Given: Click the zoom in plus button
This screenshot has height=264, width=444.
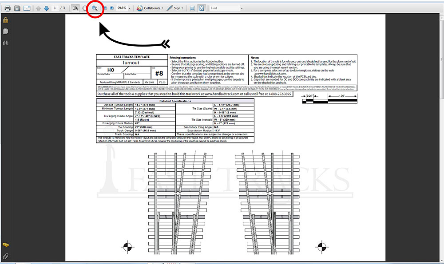Looking at the screenshot, I should (x=112, y=8).
